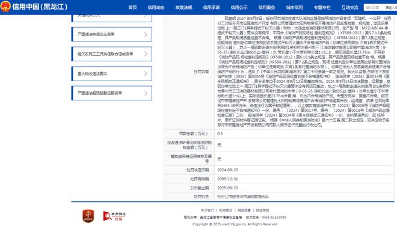Click the 技术支持 phone number 0451-51522880
Viewport: 397px width, 226px height.
[x=274, y=218]
